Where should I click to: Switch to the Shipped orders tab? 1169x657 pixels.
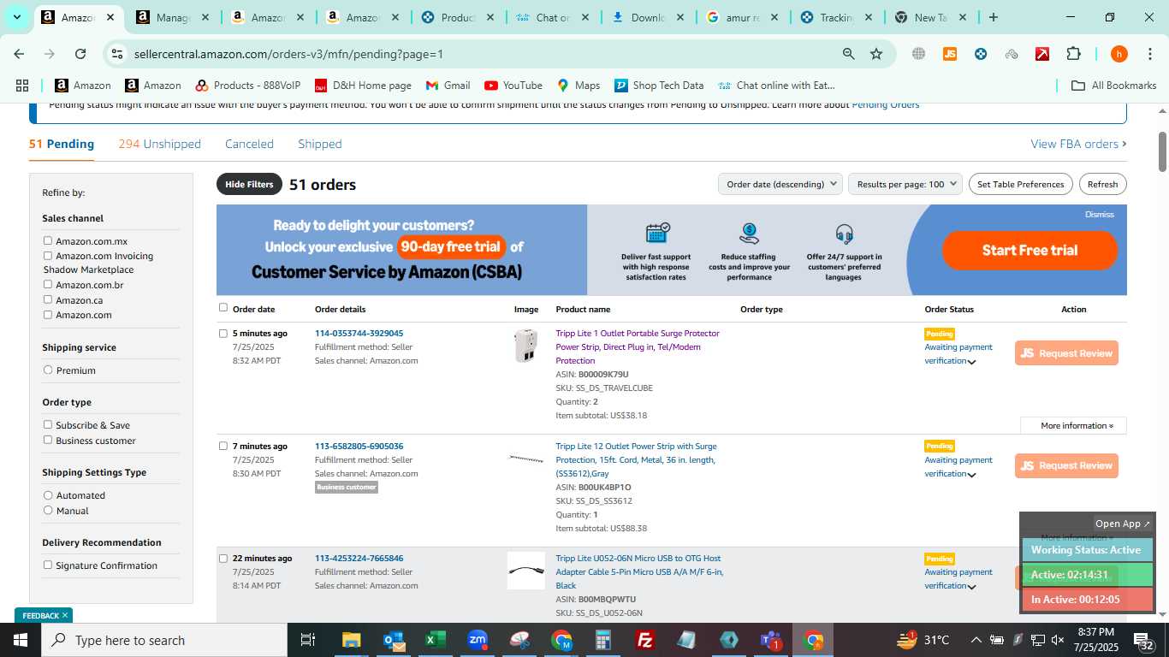point(320,144)
